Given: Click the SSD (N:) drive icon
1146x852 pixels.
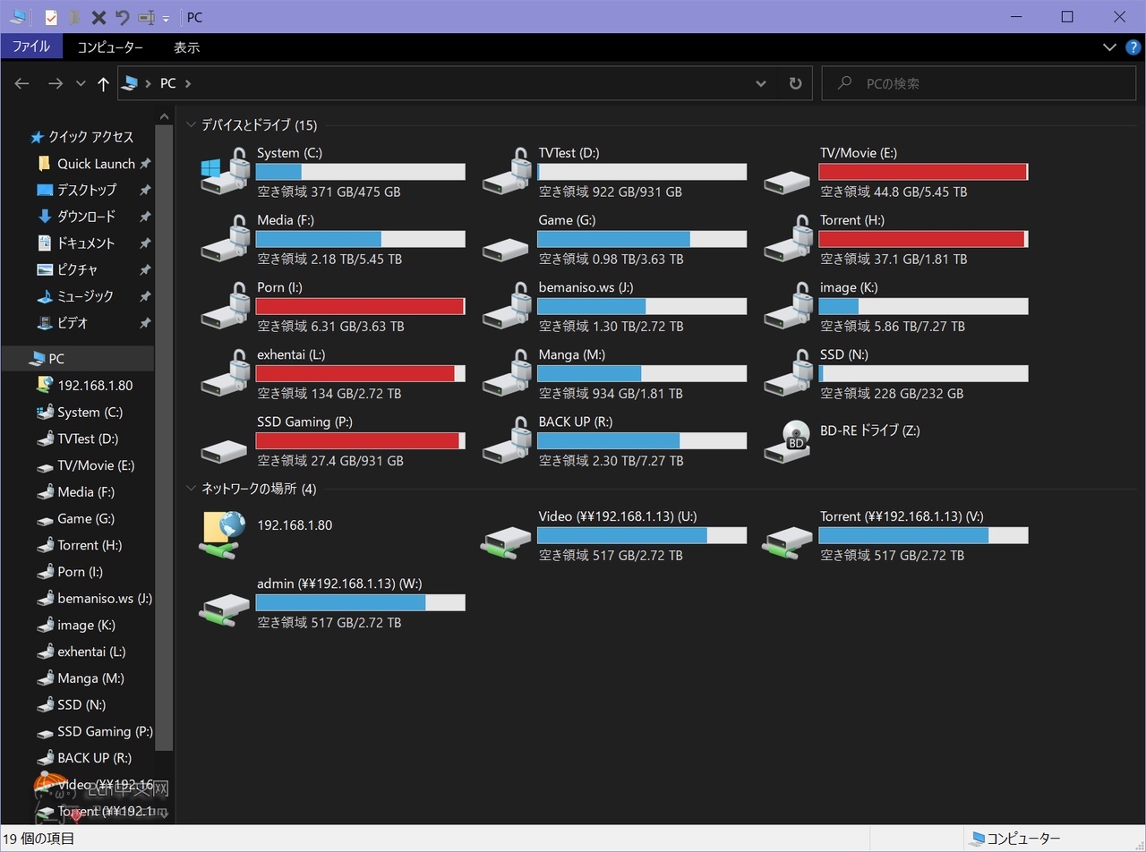Looking at the screenshot, I should click(787, 373).
